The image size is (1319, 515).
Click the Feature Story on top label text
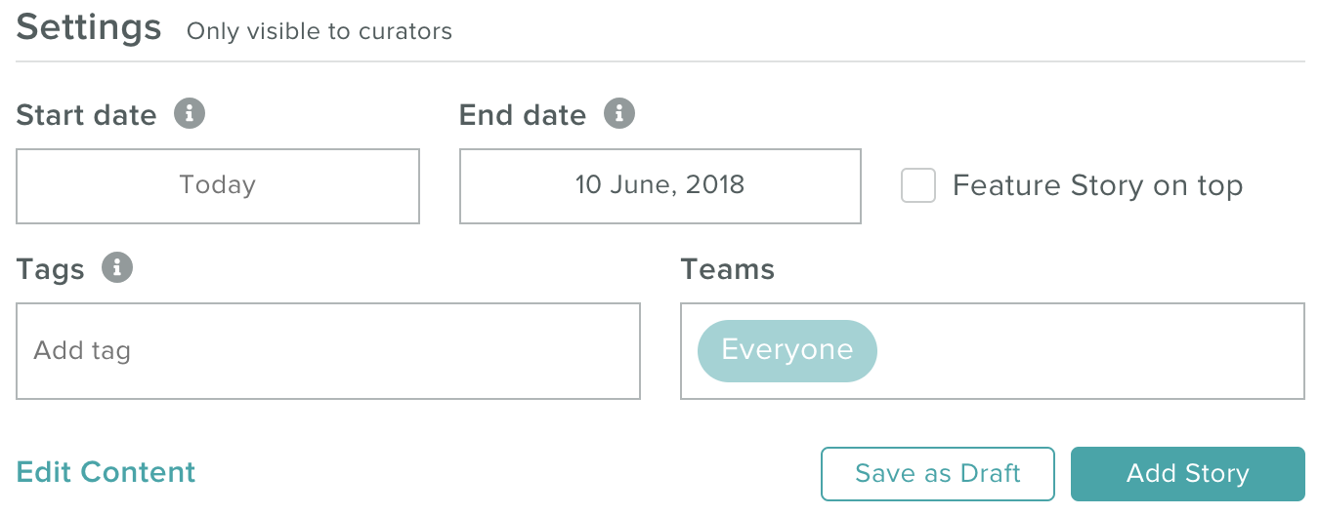tap(1097, 185)
